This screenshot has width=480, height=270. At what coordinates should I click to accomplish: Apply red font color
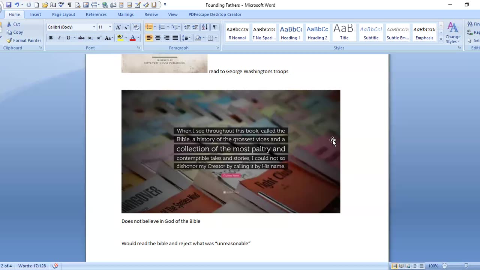(x=132, y=38)
